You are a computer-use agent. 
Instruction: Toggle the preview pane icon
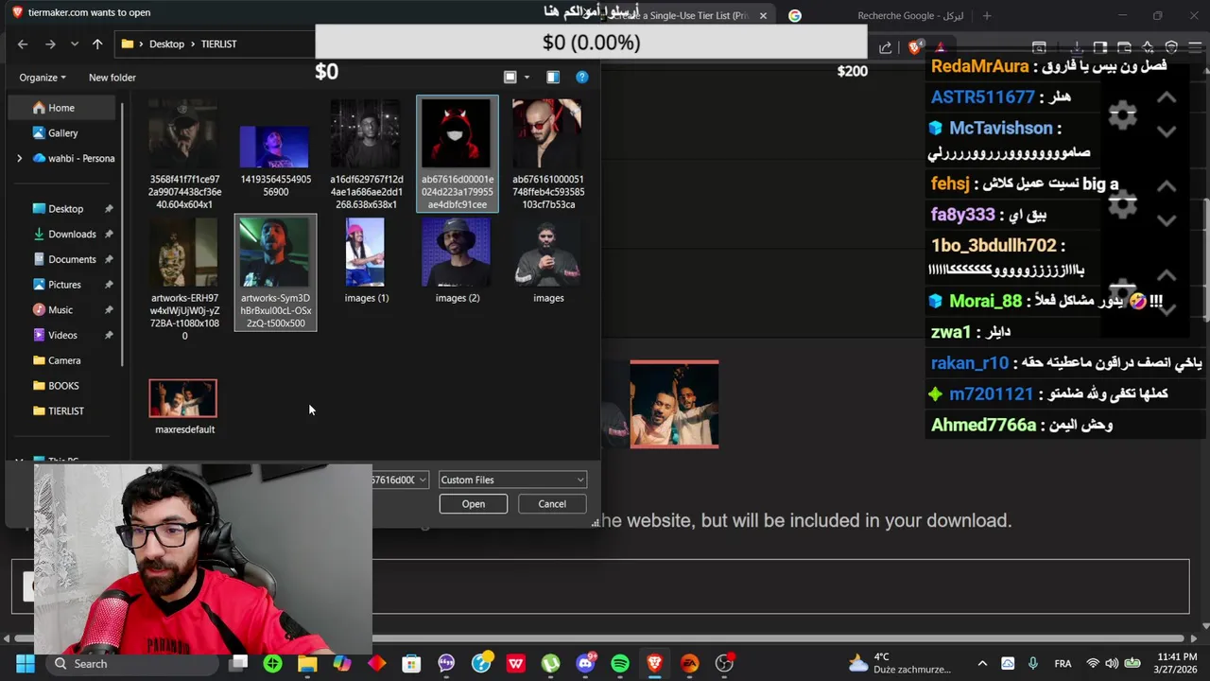[x=553, y=78]
